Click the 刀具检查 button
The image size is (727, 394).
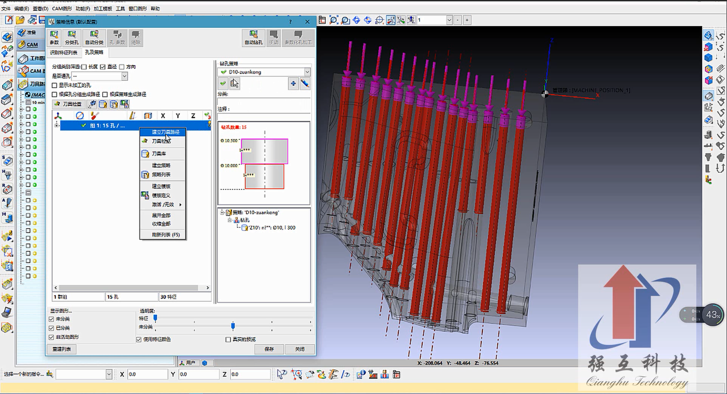pyautogui.click(x=68, y=104)
